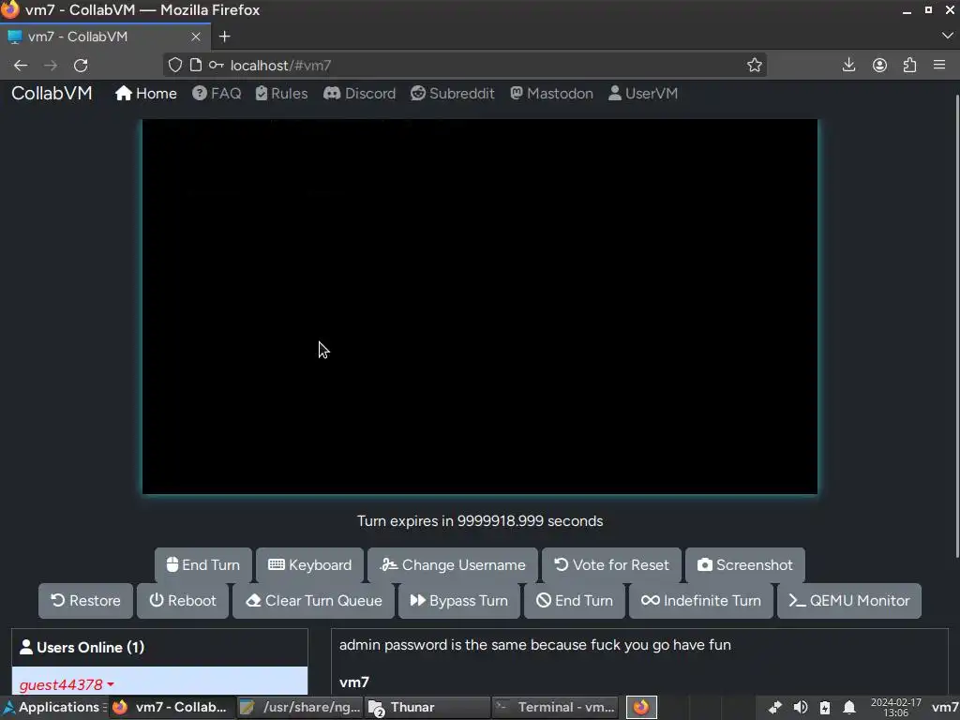
Task: Open the Discord nav link
Action: coord(359,93)
